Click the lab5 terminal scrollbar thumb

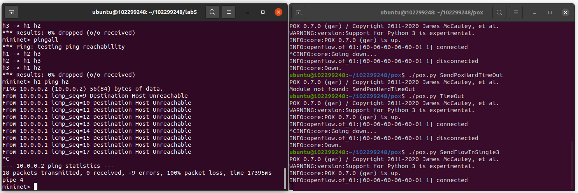(285, 179)
